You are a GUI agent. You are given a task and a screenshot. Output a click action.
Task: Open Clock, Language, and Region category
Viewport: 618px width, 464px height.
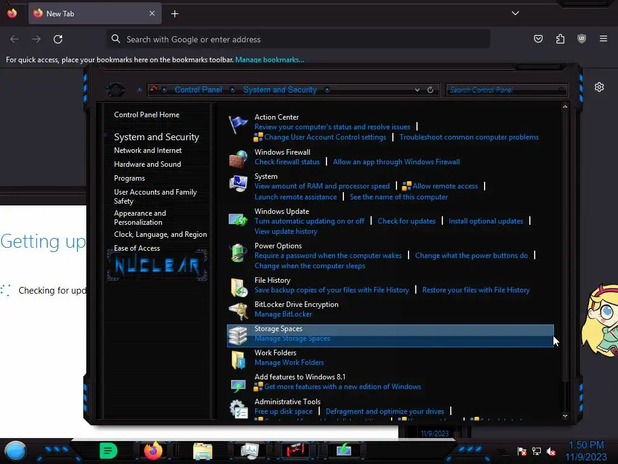pyautogui.click(x=161, y=234)
